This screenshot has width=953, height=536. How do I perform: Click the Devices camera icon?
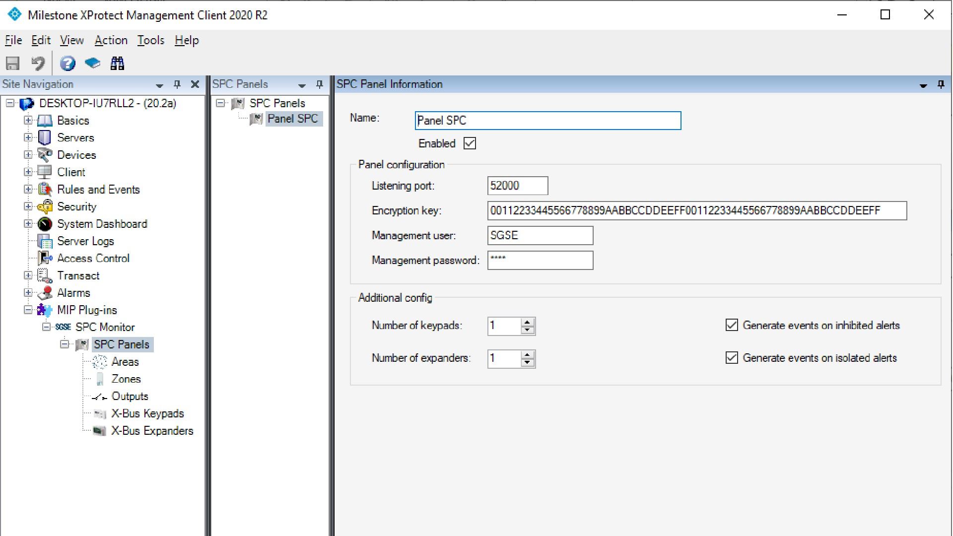pos(45,155)
